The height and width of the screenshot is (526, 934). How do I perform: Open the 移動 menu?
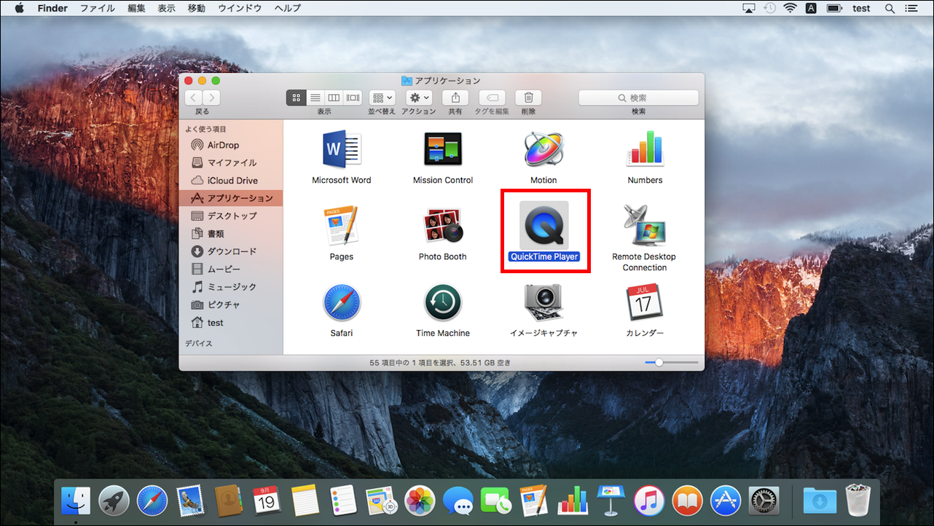click(x=196, y=8)
